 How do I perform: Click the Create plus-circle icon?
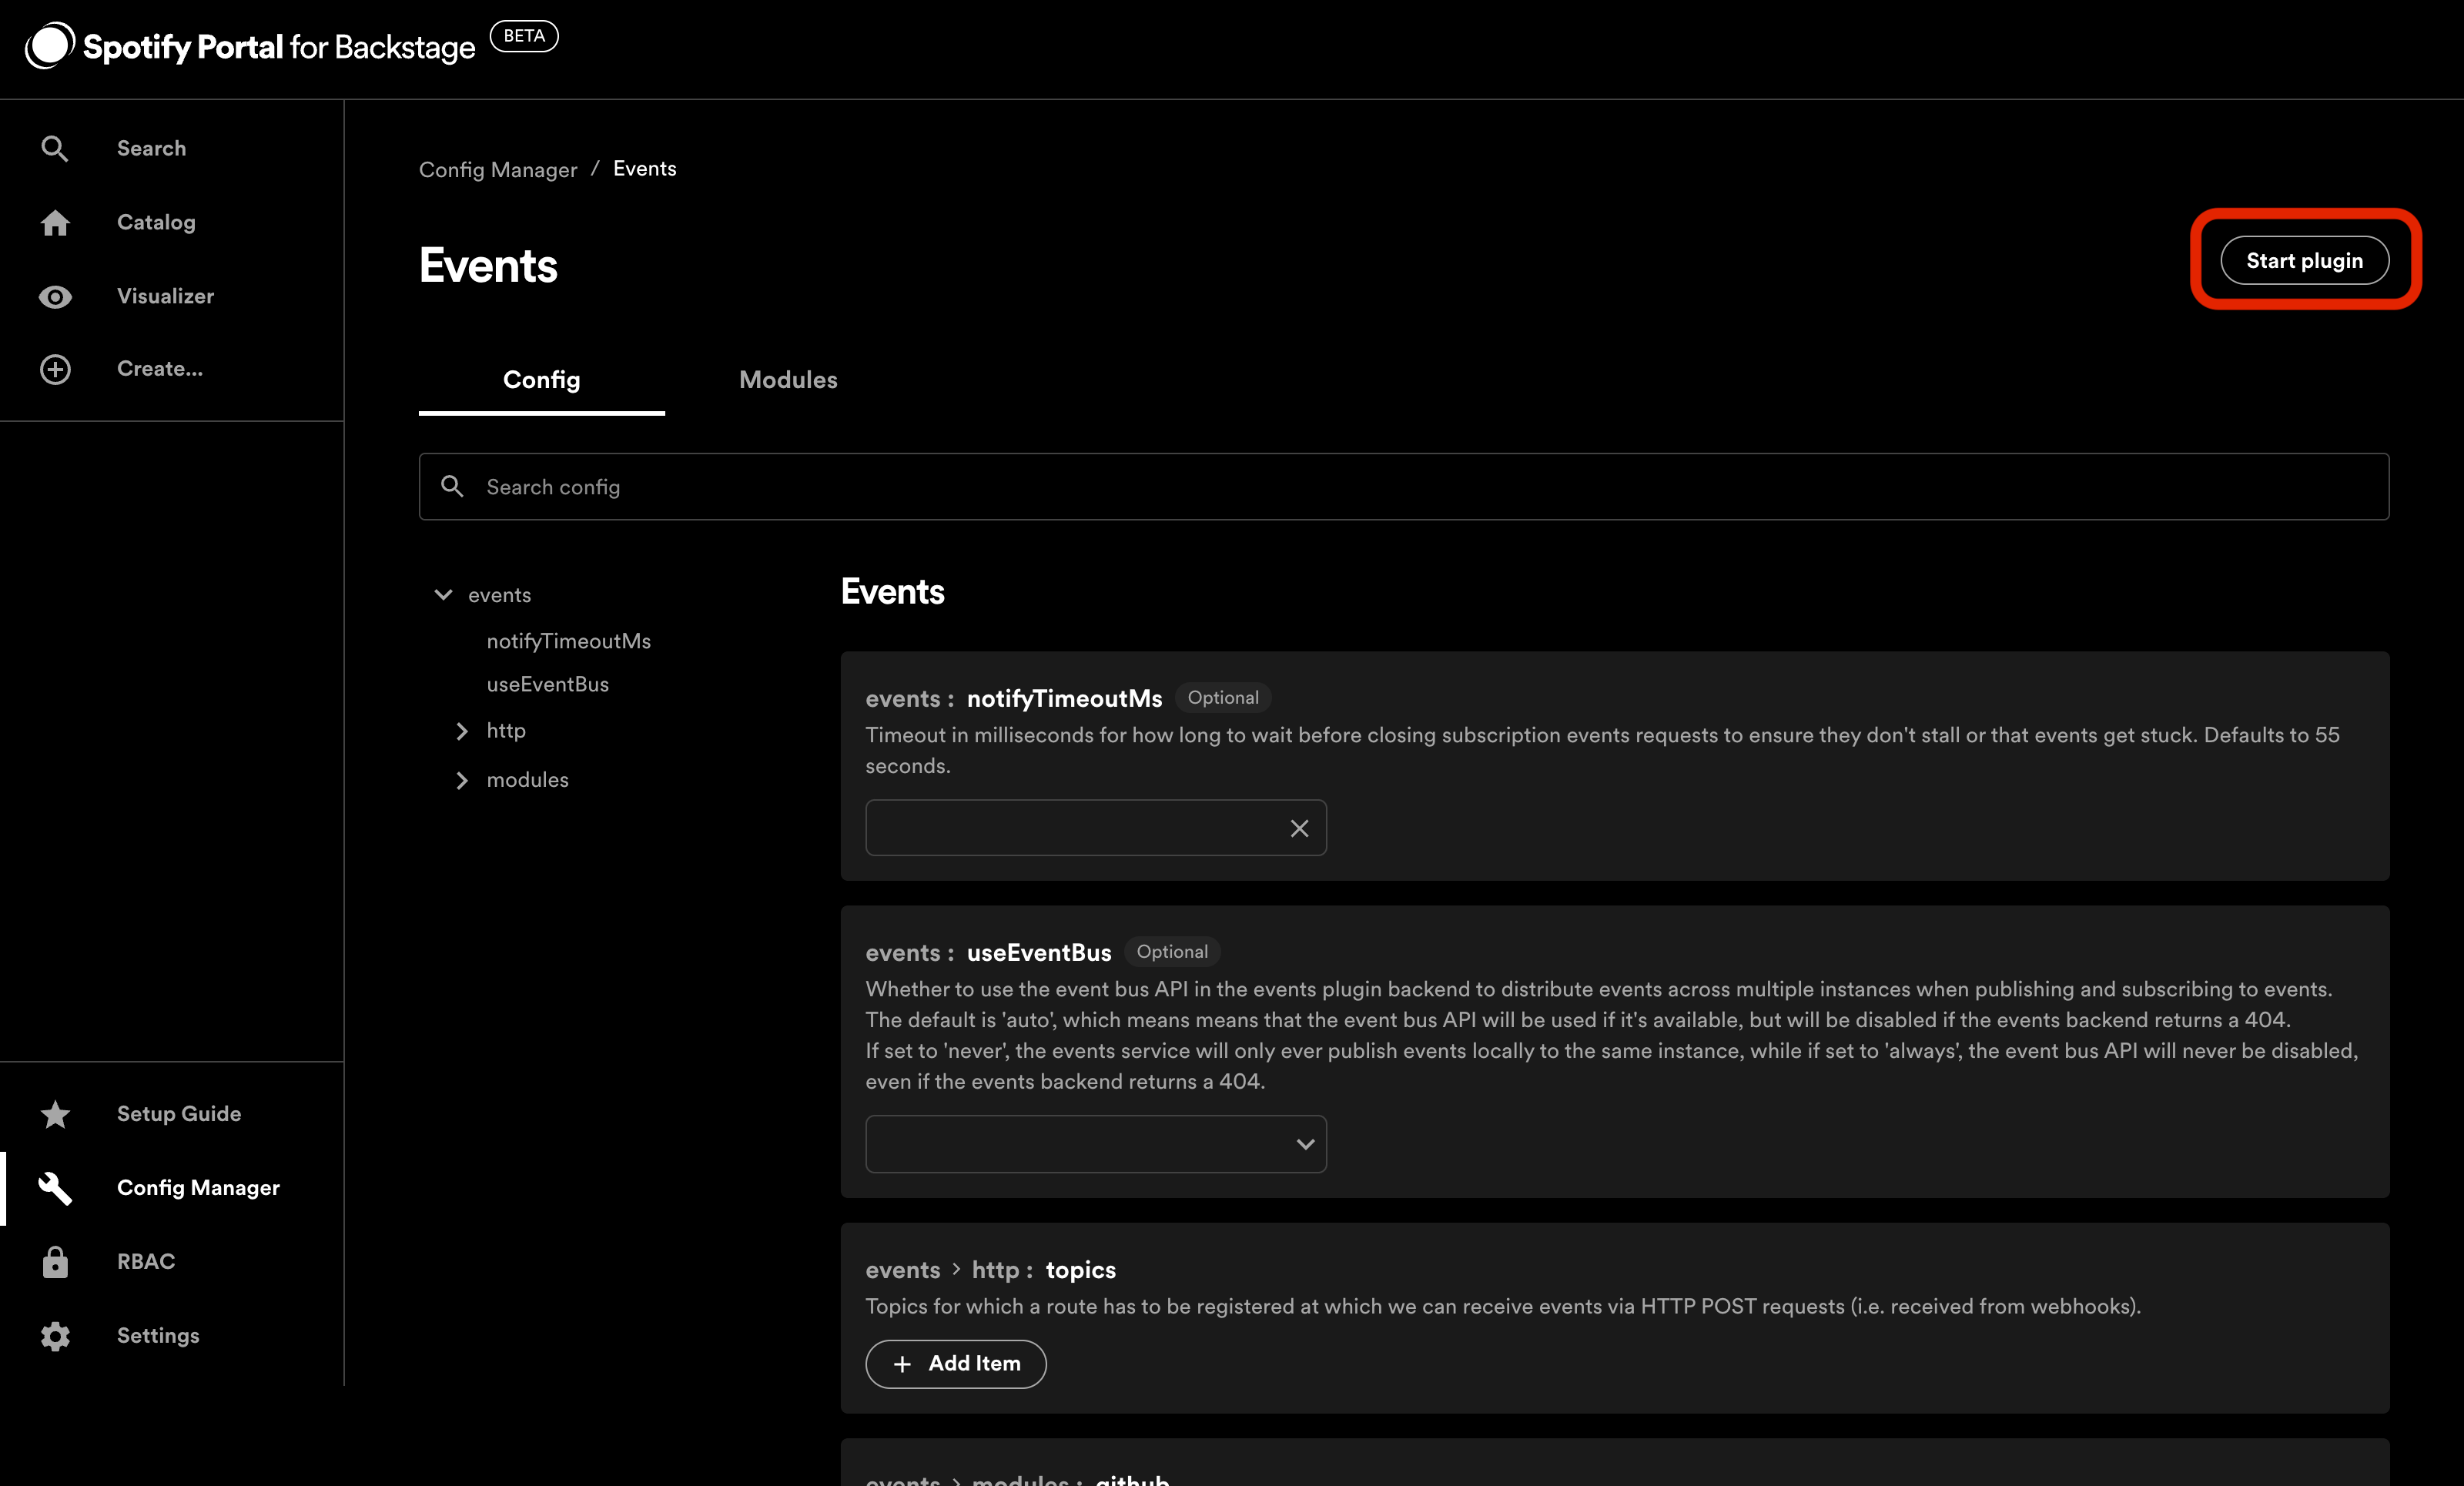pos(55,369)
